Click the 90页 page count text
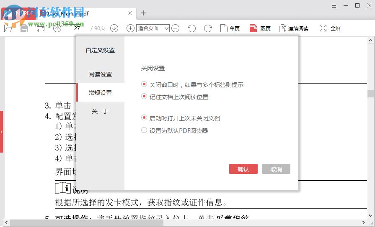Viewport: 375px width, 227px height. pyautogui.click(x=99, y=28)
